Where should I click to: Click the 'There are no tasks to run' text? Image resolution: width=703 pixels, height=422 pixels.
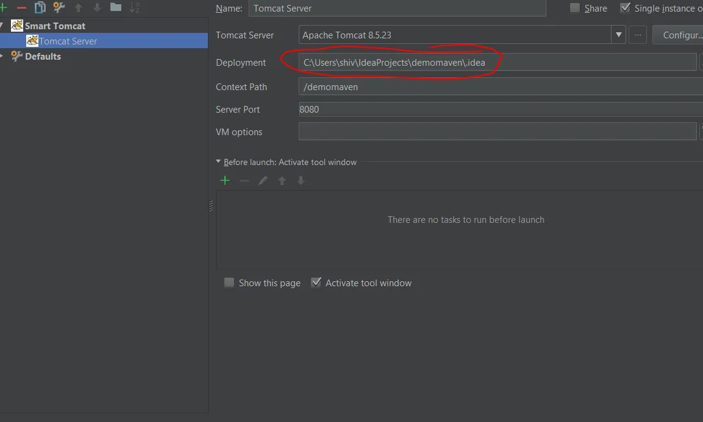pyautogui.click(x=466, y=219)
